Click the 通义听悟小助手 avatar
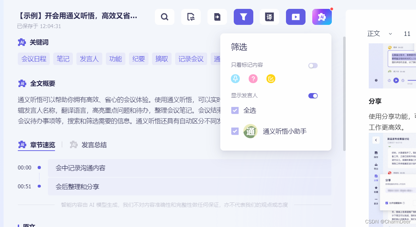Screen dimensions: 416x227 [250, 131]
